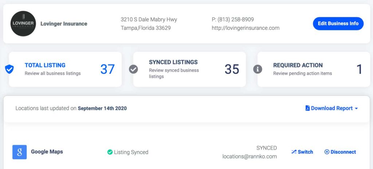Viewport: 373px width, 169px height.
Task: Open the Download Report dropdown arrow
Action: tap(356, 109)
